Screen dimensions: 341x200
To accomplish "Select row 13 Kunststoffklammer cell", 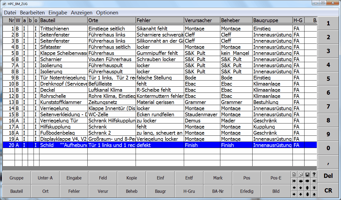I will click(63, 102).
